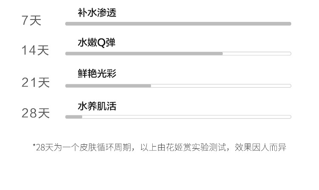319x190 pixels.
Task: Click the 7天 label
Action: [x=31, y=20]
